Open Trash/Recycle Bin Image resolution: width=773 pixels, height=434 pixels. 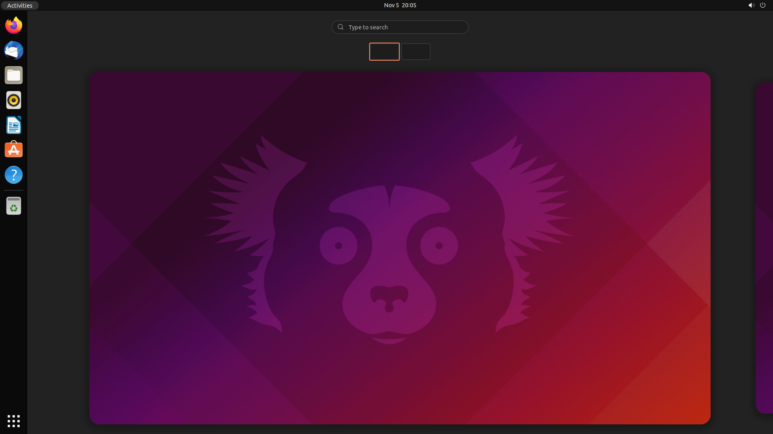pyautogui.click(x=13, y=206)
